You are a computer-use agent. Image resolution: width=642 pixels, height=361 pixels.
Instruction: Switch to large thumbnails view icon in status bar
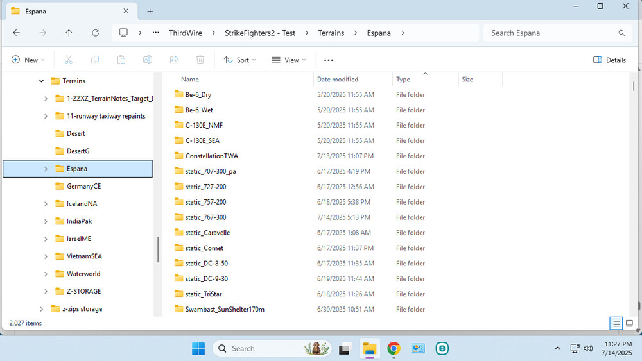click(x=629, y=323)
